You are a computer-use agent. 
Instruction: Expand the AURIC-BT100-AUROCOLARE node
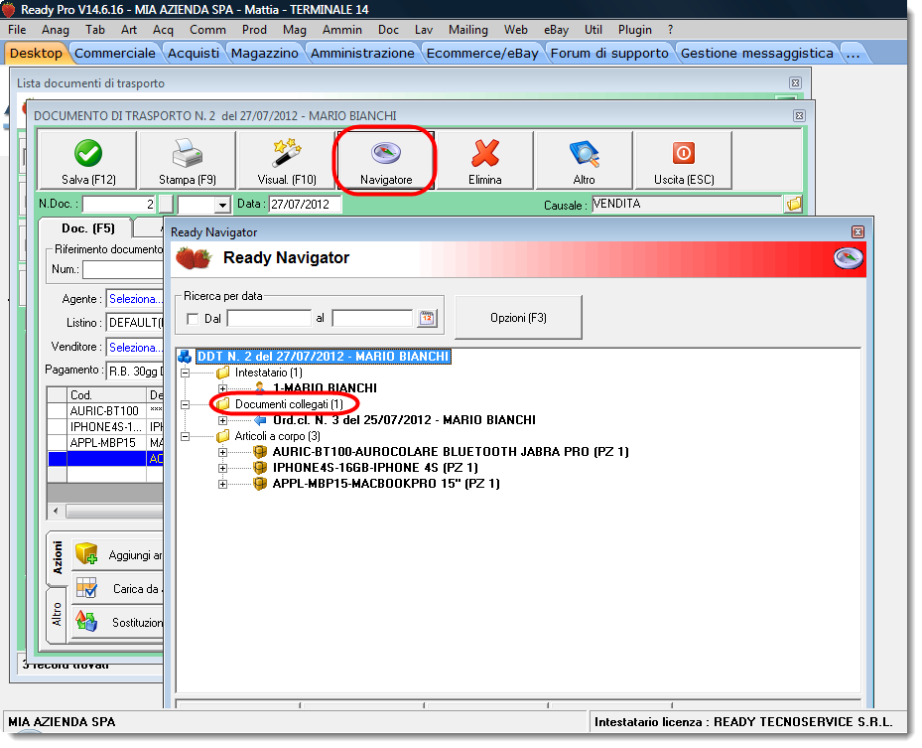(222, 452)
